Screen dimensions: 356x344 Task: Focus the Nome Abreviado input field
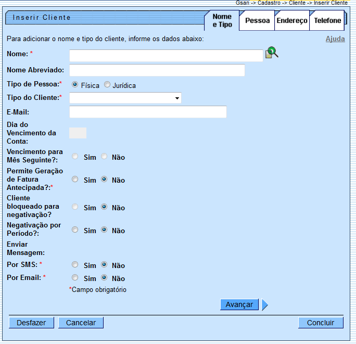tap(157, 70)
